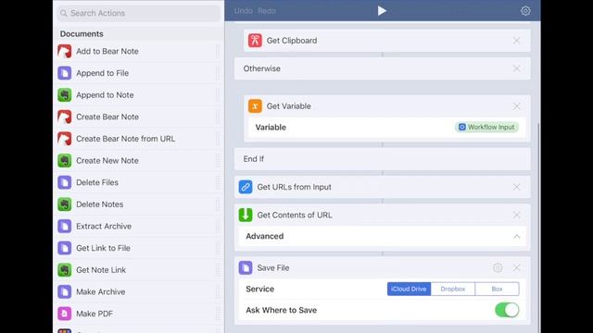Click the Delete Notes Evernote icon
593x333 pixels.
[65, 204]
